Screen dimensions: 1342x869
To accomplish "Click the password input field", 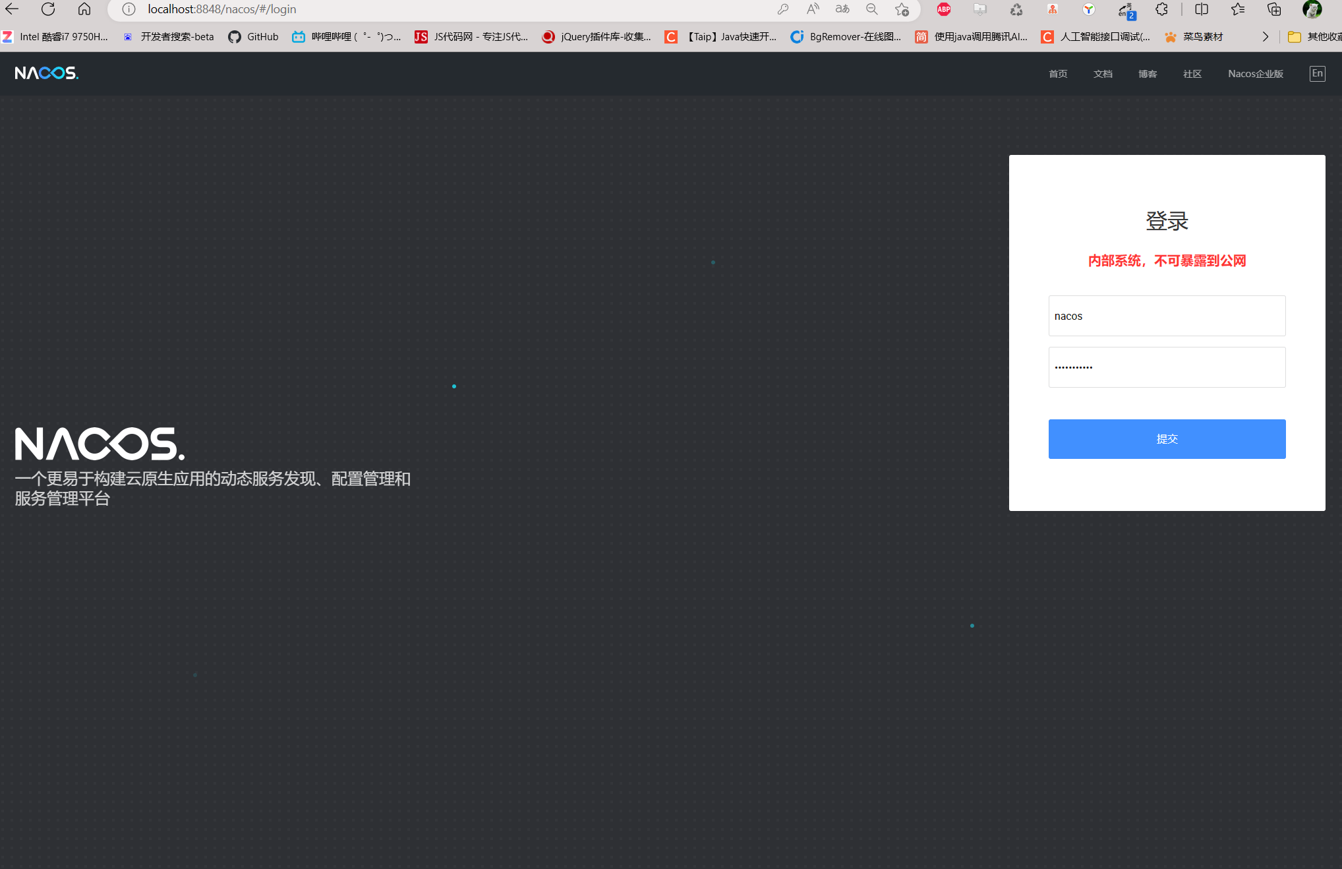I will (1167, 367).
